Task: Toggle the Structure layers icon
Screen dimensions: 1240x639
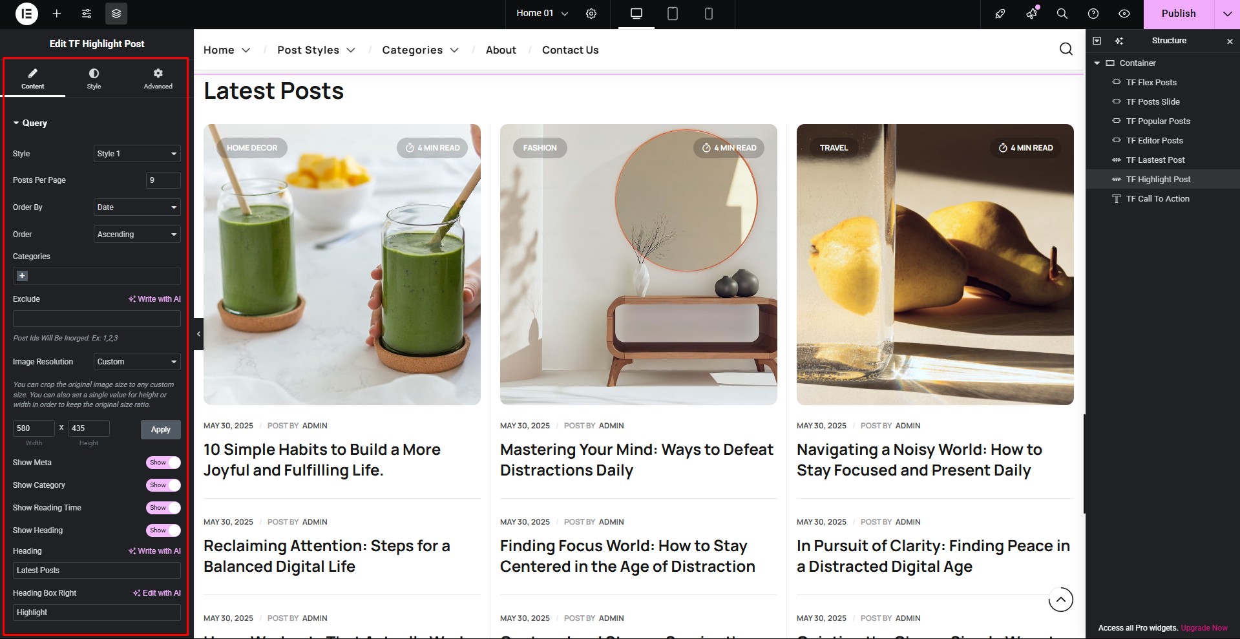Action: pos(116,14)
